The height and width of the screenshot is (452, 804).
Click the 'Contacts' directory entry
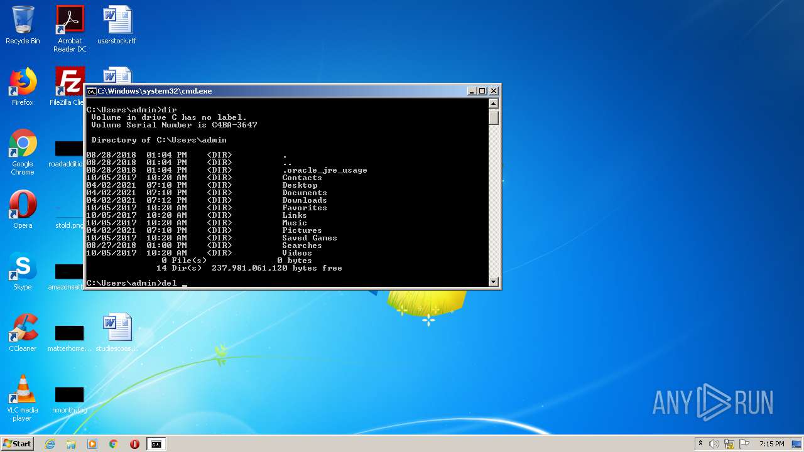[302, 178]
